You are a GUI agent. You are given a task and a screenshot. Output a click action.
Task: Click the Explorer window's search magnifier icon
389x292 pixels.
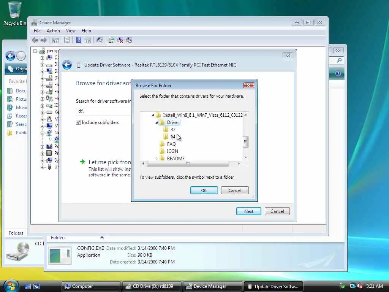point(339,60)
